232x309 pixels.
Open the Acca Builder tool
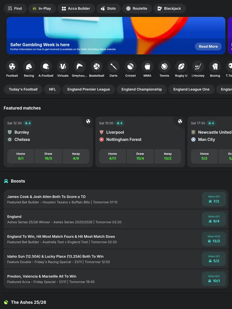(76, 8)
